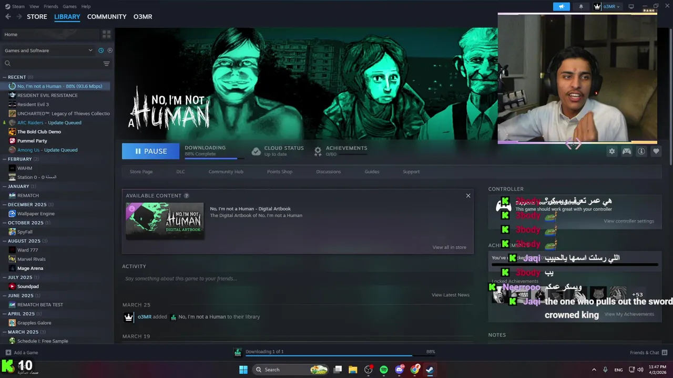Open the Store Page link
The height and width of the screenshot is (378, 673).
coord(141,172)
